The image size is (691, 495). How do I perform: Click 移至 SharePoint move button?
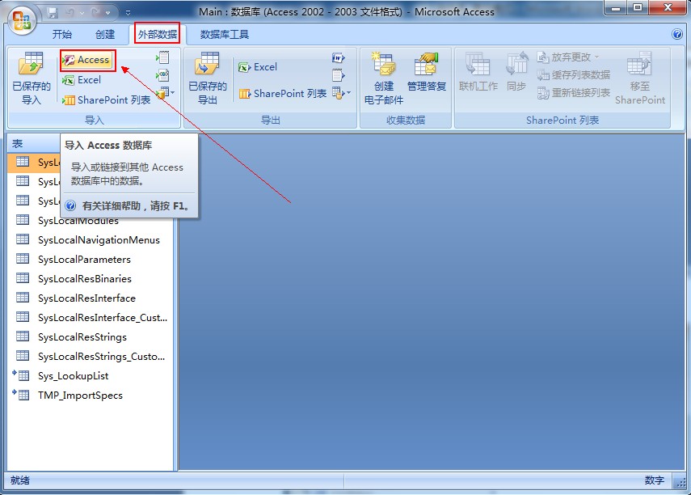(x=640, y=78)
